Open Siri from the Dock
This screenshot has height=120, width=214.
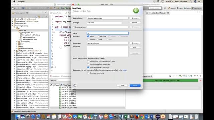[23, 117]
